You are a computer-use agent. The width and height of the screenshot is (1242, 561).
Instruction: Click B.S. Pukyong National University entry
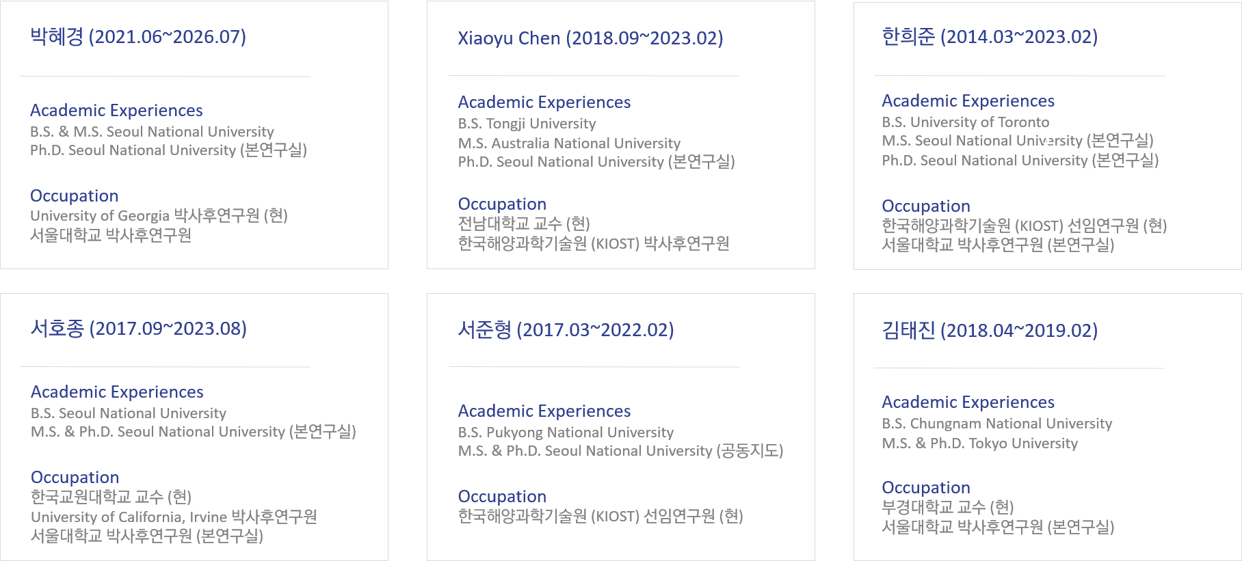click(566, 433)
